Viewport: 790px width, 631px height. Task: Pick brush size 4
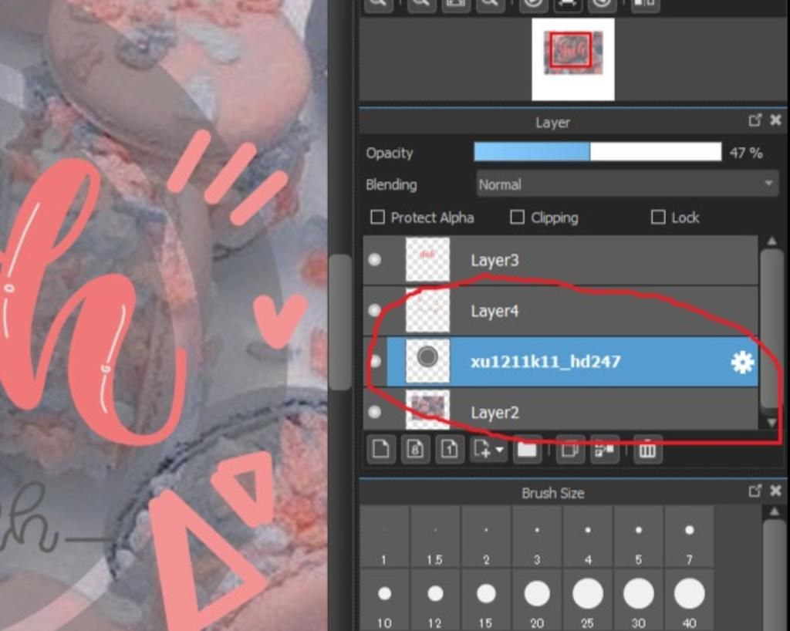[587, 538]
